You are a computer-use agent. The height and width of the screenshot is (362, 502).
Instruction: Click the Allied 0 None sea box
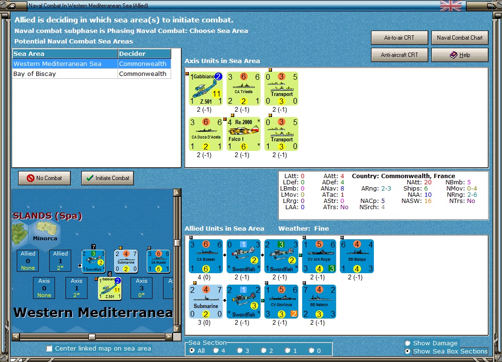(28, 261)
